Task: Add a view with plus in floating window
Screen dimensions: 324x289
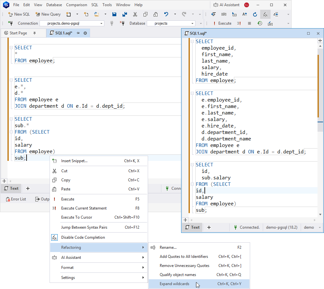Action: (x=209, y=227)
